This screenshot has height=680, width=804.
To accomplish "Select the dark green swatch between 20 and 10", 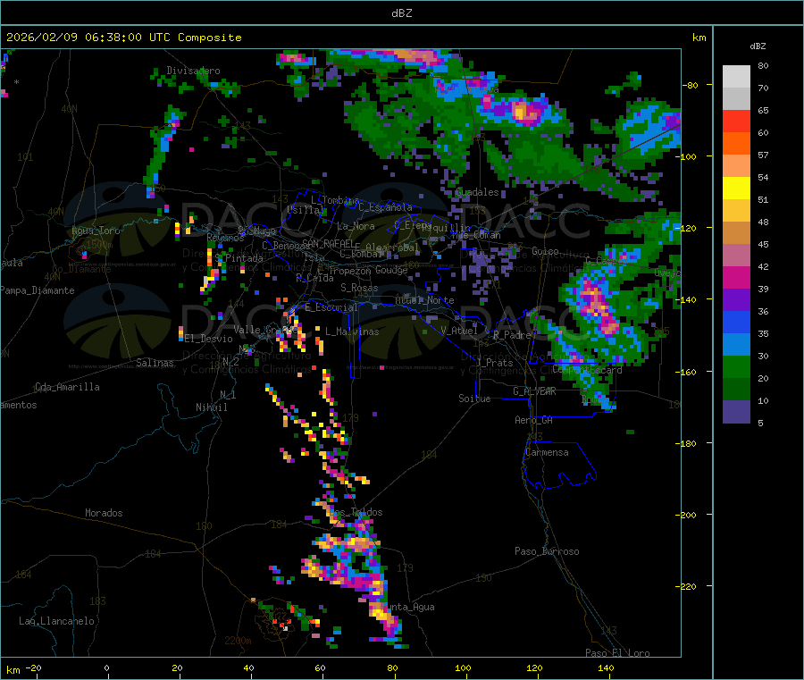I will (736, 390).
